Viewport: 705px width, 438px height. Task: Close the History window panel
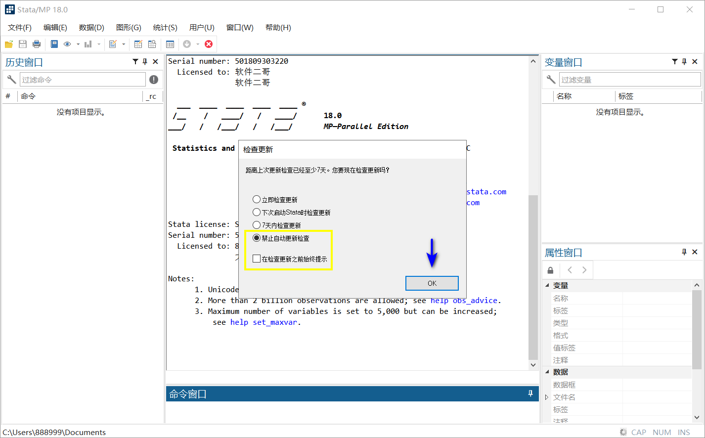pos(155,61)
